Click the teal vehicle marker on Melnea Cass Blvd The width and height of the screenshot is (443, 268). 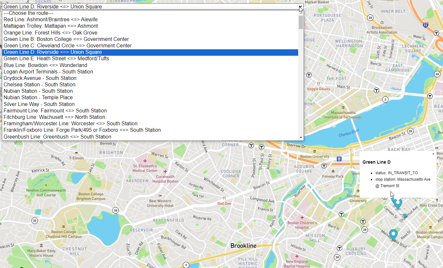click(x=393, y=234)
